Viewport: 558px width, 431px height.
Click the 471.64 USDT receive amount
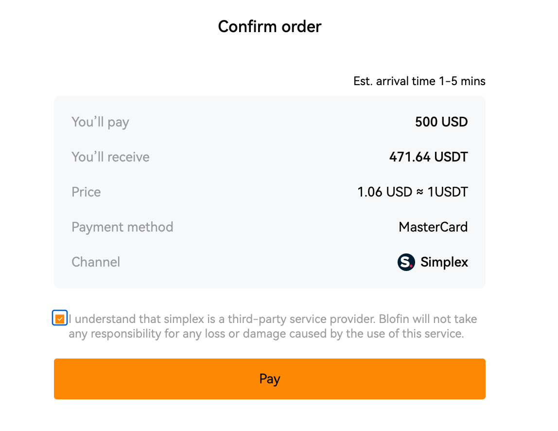[429, 157]
